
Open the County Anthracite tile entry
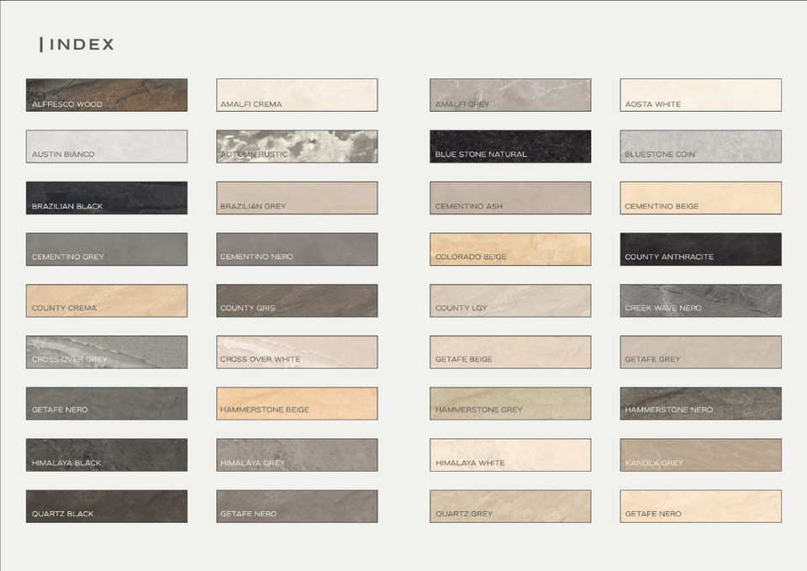coord(700,249)
